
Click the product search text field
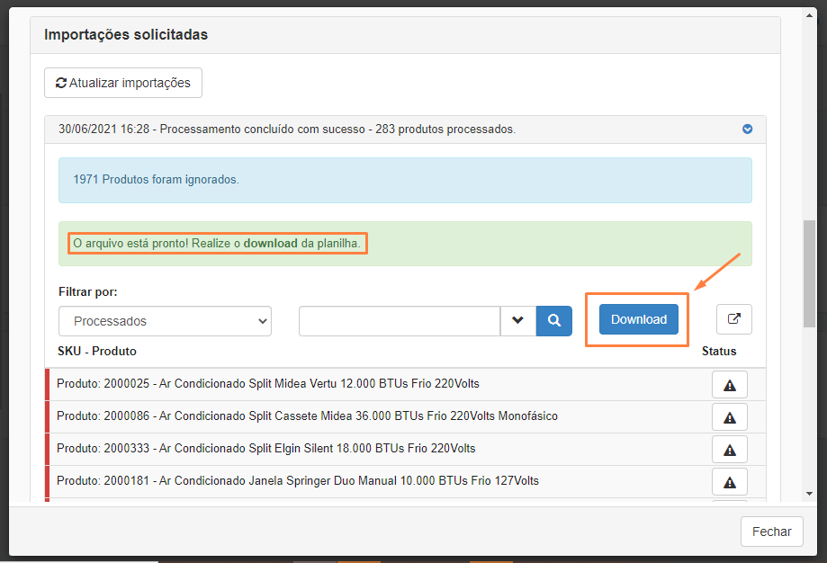(x=400, y=321)
